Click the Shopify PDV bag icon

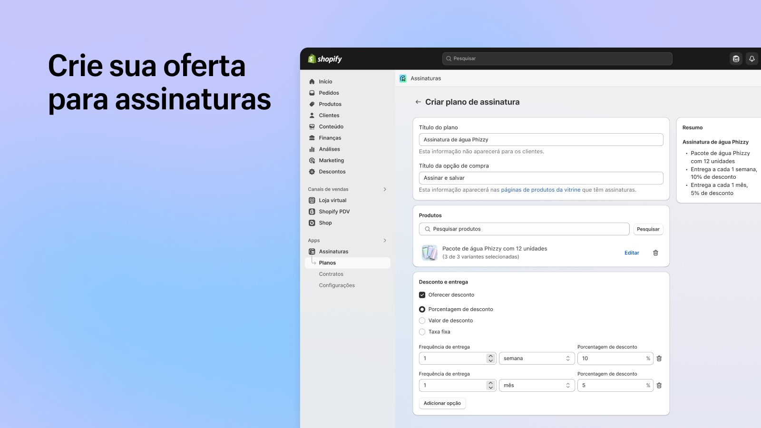(x=312, y=212)
